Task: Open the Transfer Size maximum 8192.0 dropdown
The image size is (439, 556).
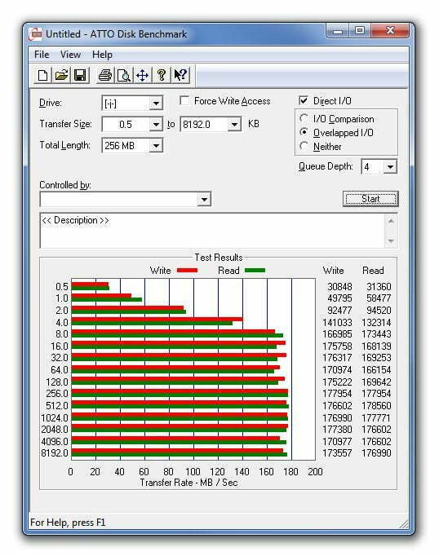Action: (x=234, y=125)
